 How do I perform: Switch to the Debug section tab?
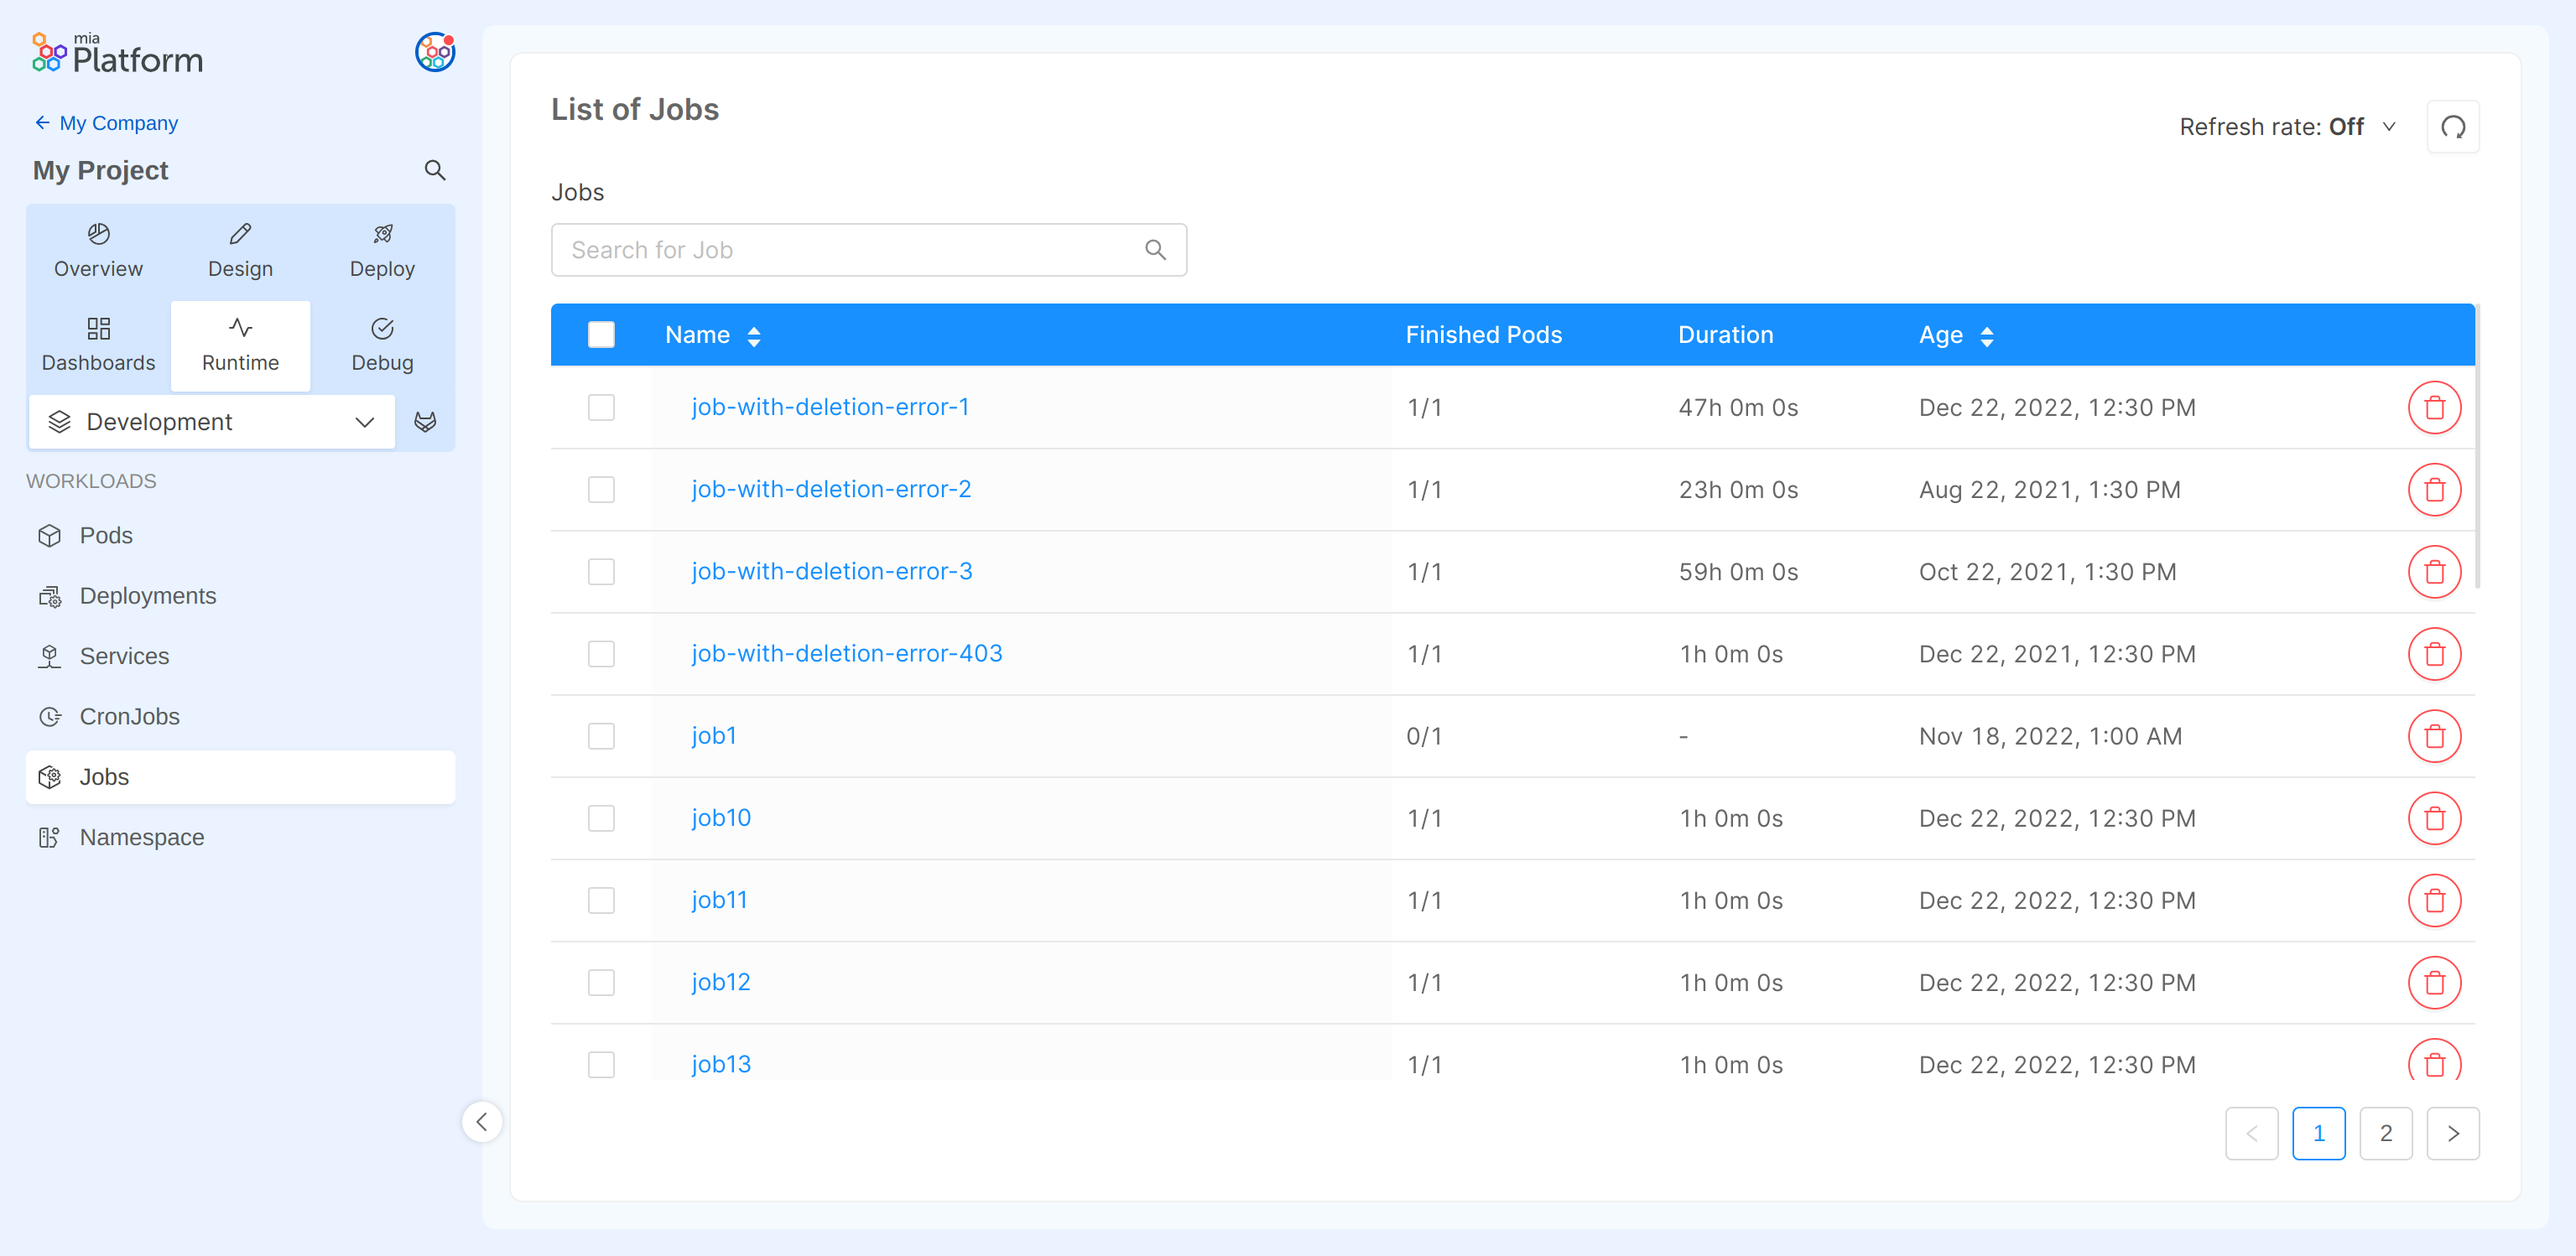coord(382,345)
